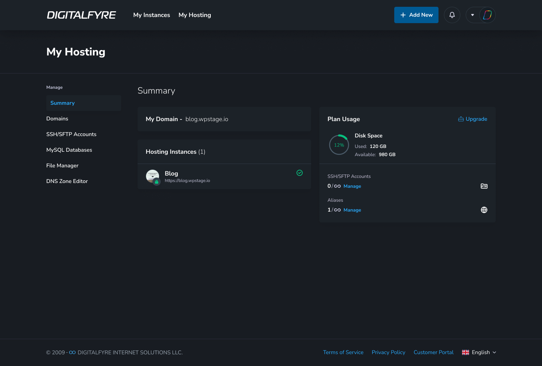Click the My Hosting page title

pos(76,52)
